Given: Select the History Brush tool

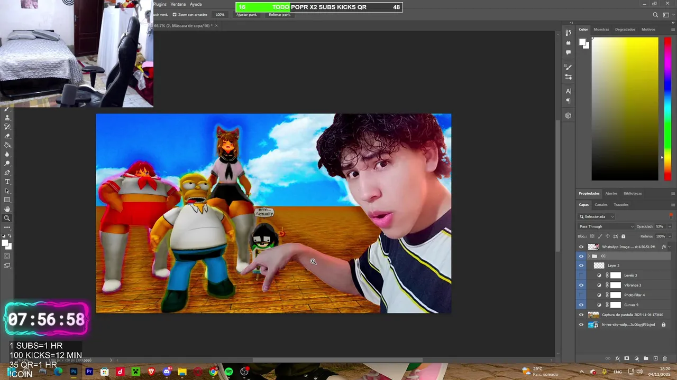Looking at the screenshot, I should (7, 127).
